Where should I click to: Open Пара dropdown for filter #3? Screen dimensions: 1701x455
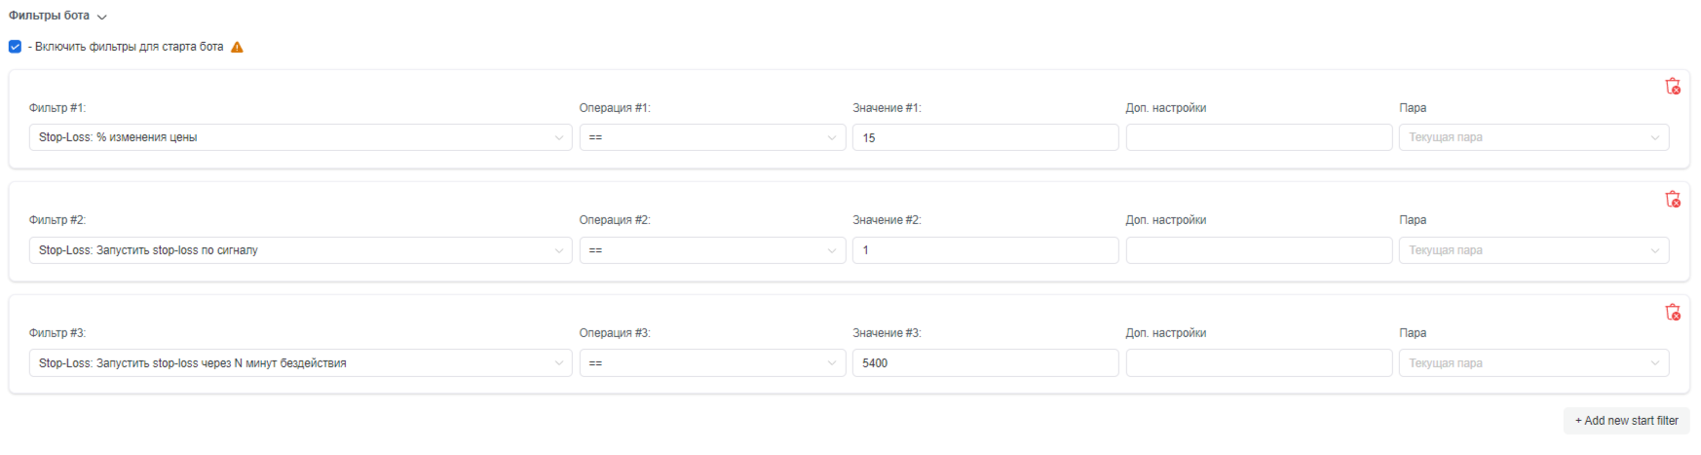tap(1533, 363)
